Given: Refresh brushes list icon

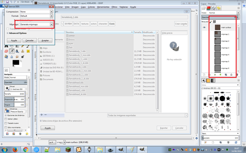Looking at the screenshot, I should 236,142.
